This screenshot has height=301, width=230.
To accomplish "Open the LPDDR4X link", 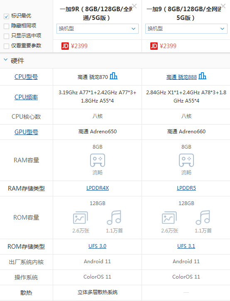I will (98, 188).
